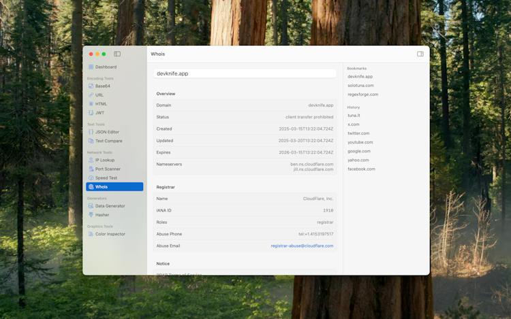Open the Dashboard sidebar item
This screenshot has height=319, width=511.
114,67
